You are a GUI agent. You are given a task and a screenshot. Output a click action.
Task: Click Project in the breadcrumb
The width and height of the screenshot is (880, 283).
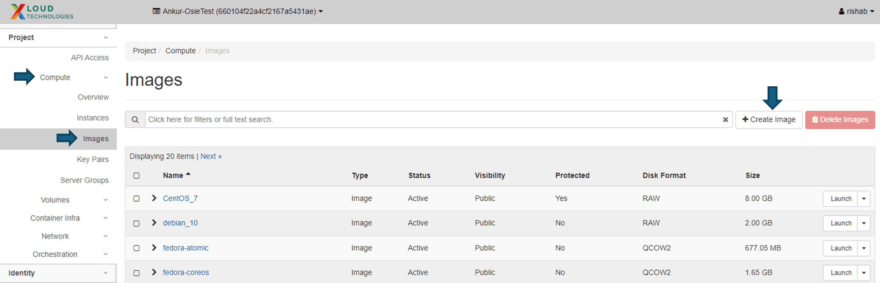point(144,50)
